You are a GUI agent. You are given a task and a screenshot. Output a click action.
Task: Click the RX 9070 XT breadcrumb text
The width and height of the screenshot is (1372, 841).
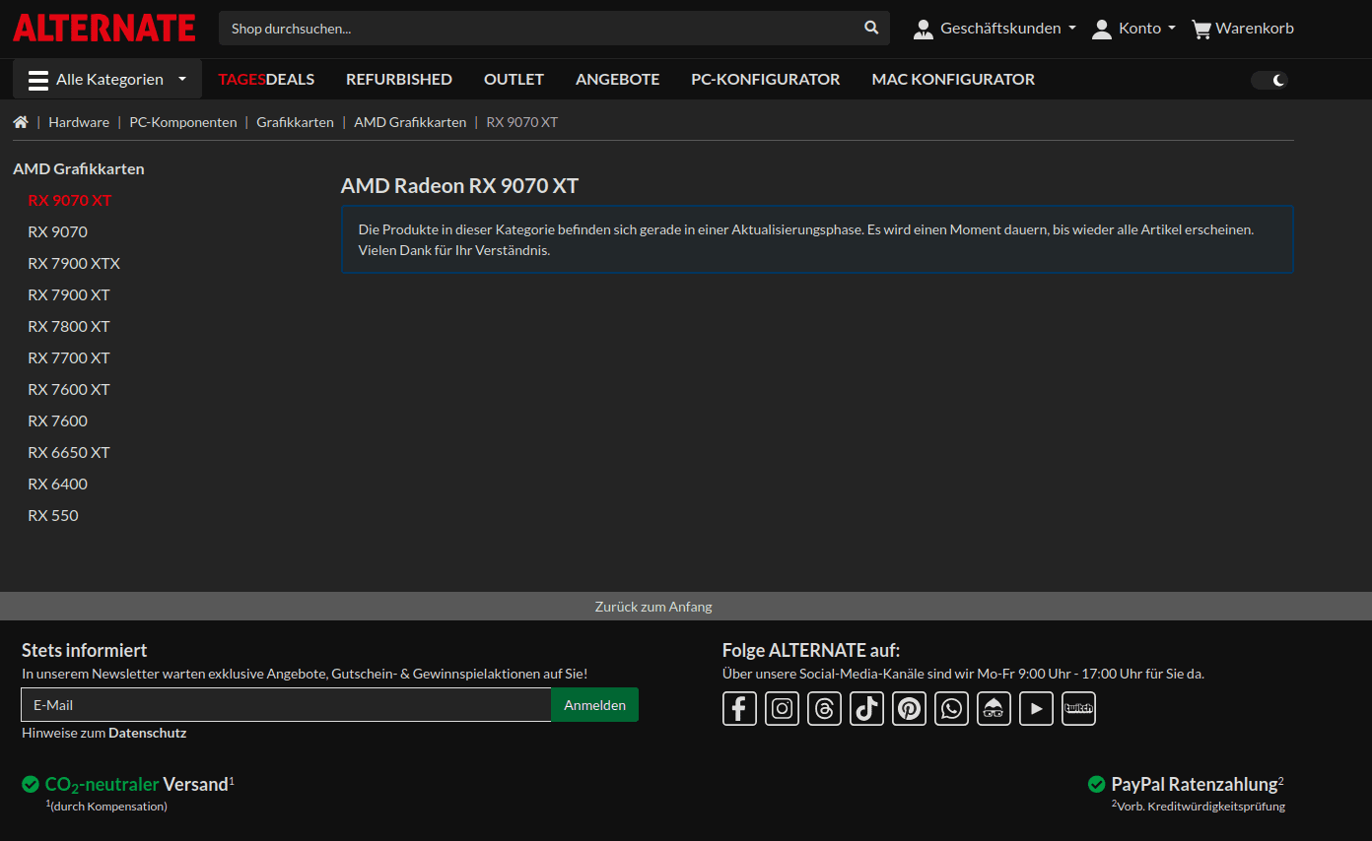(522, 122)
